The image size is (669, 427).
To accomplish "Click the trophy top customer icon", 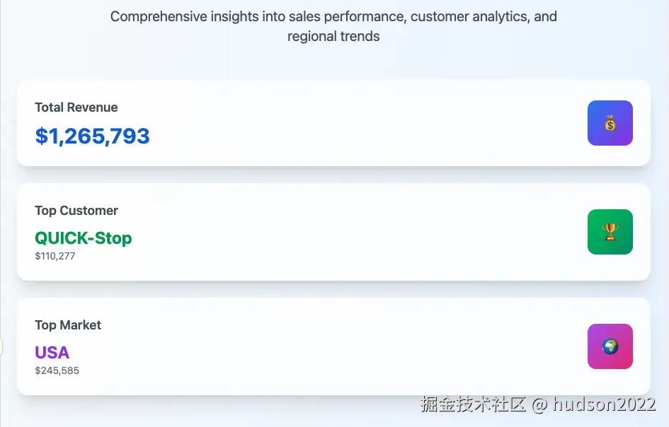I will tap(610, 232).
